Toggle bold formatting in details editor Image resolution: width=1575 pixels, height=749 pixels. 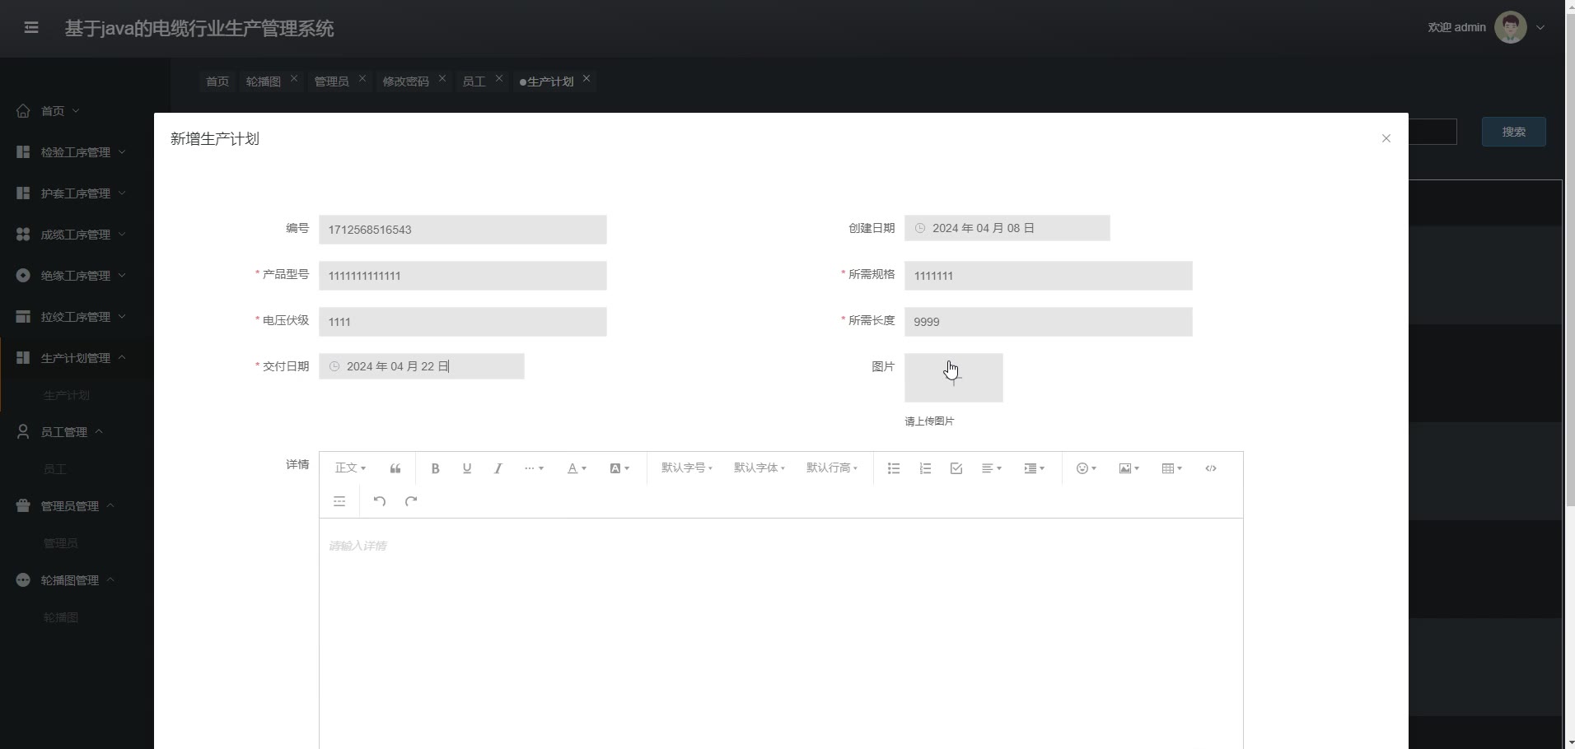(x=435, y=468)
